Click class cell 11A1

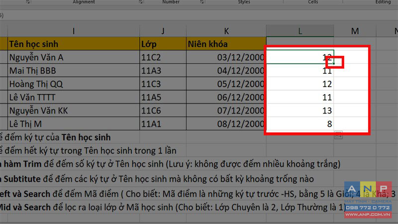[163, 123]
